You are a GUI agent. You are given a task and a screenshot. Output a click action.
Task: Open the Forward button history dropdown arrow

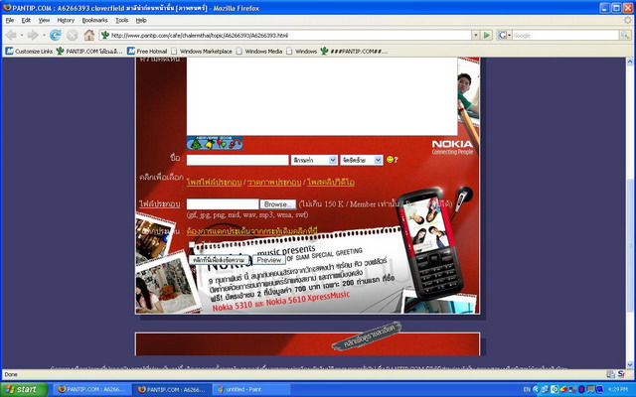[44, 36]
